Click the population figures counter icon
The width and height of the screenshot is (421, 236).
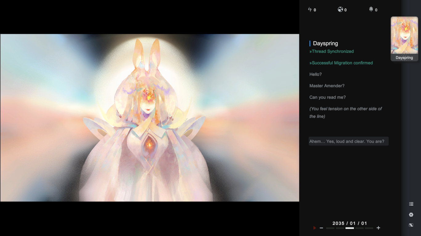[371, 10]
